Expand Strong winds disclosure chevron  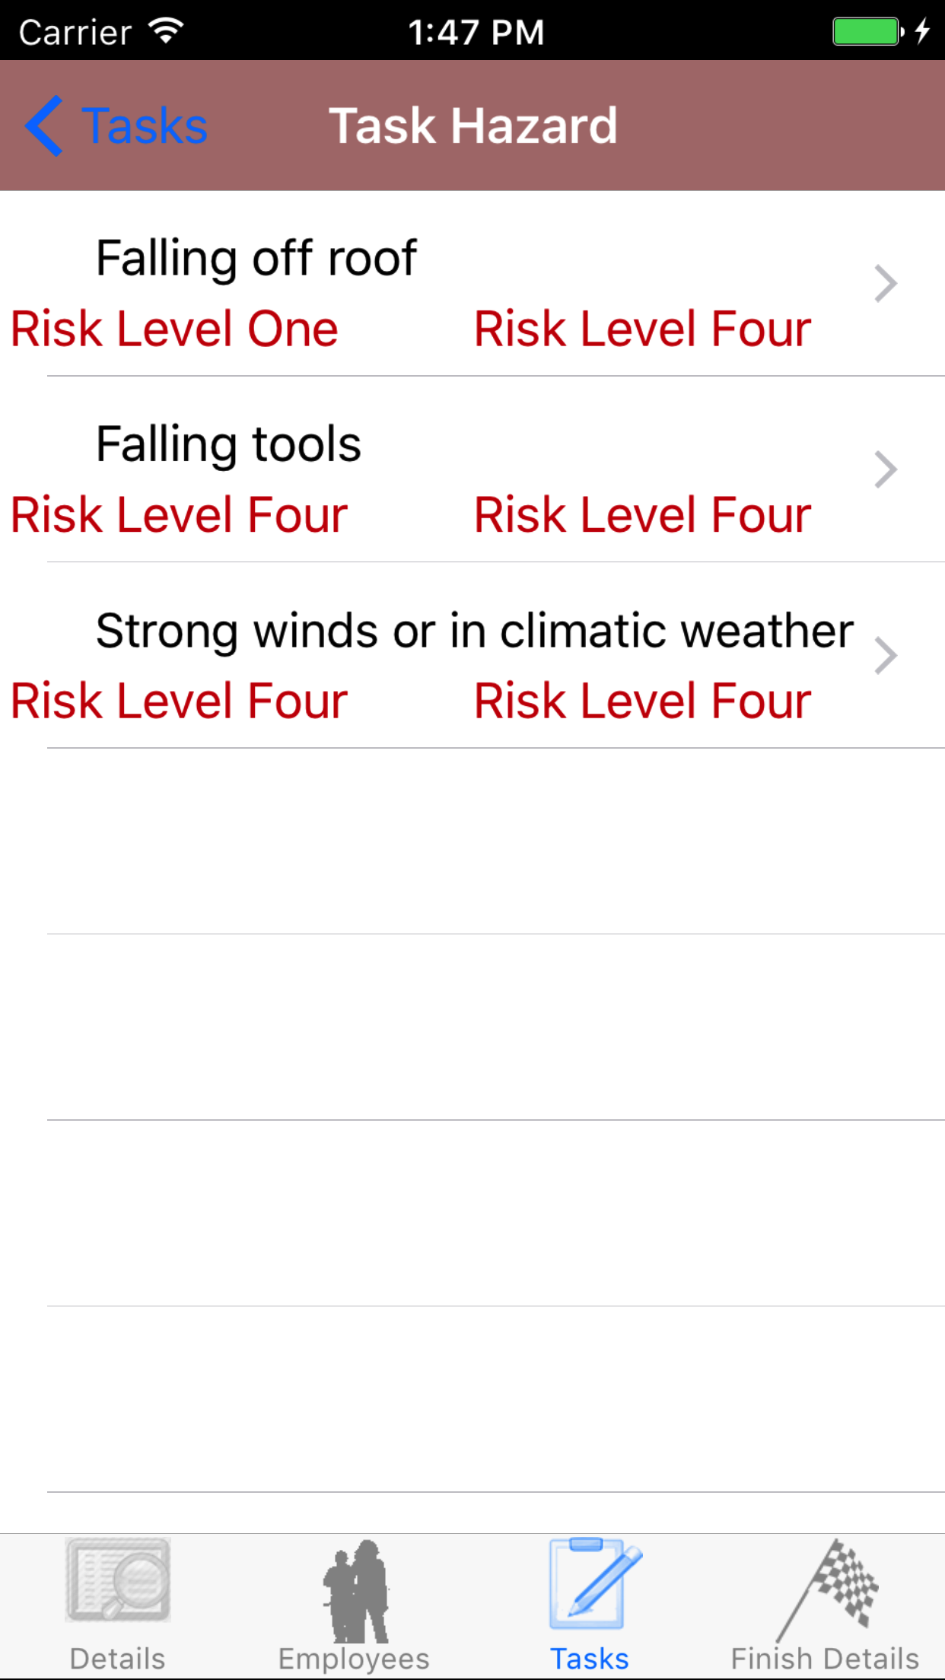[x=885, y=656]
